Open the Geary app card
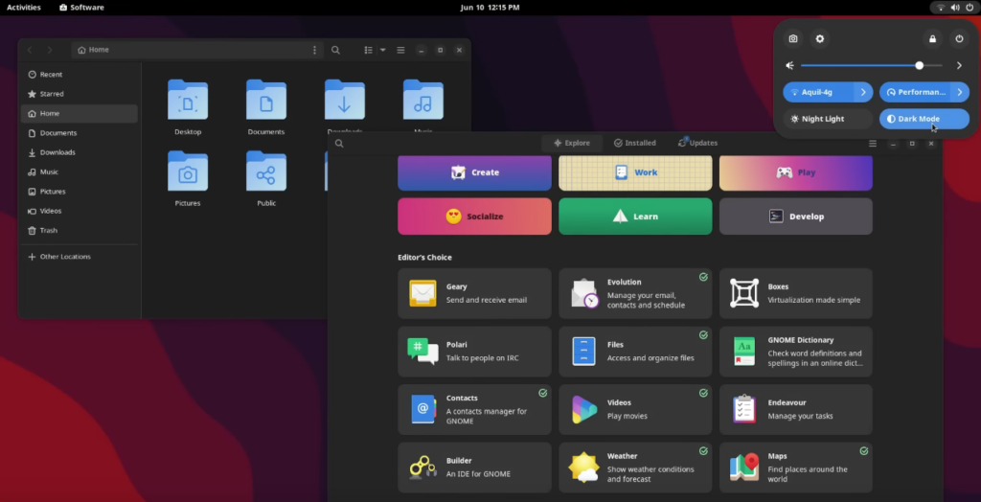The image size is (981, 502). (x=474, y=293)
